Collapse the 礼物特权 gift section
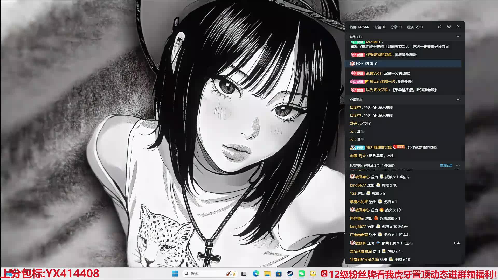Viewport: 498px width, 280px height. pyautogui.click(x=458, y=165)
